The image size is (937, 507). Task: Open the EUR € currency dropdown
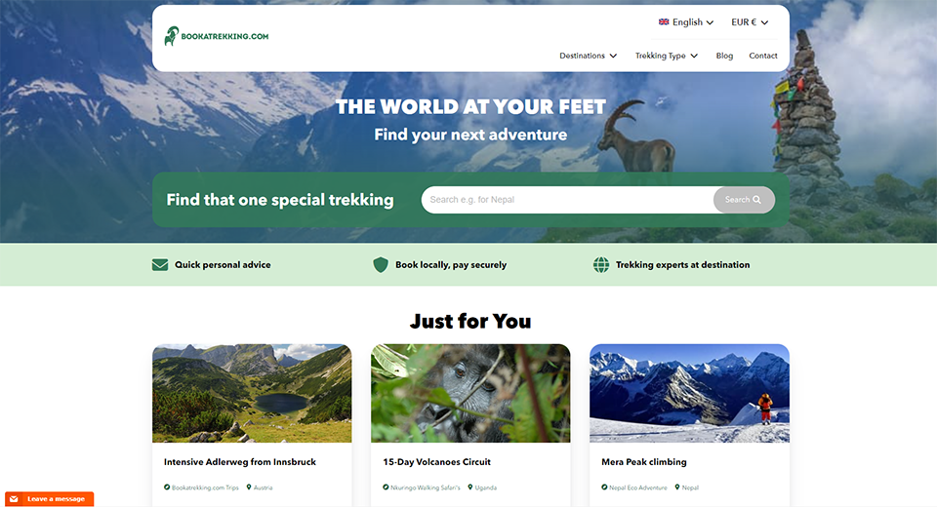(750, 22)
